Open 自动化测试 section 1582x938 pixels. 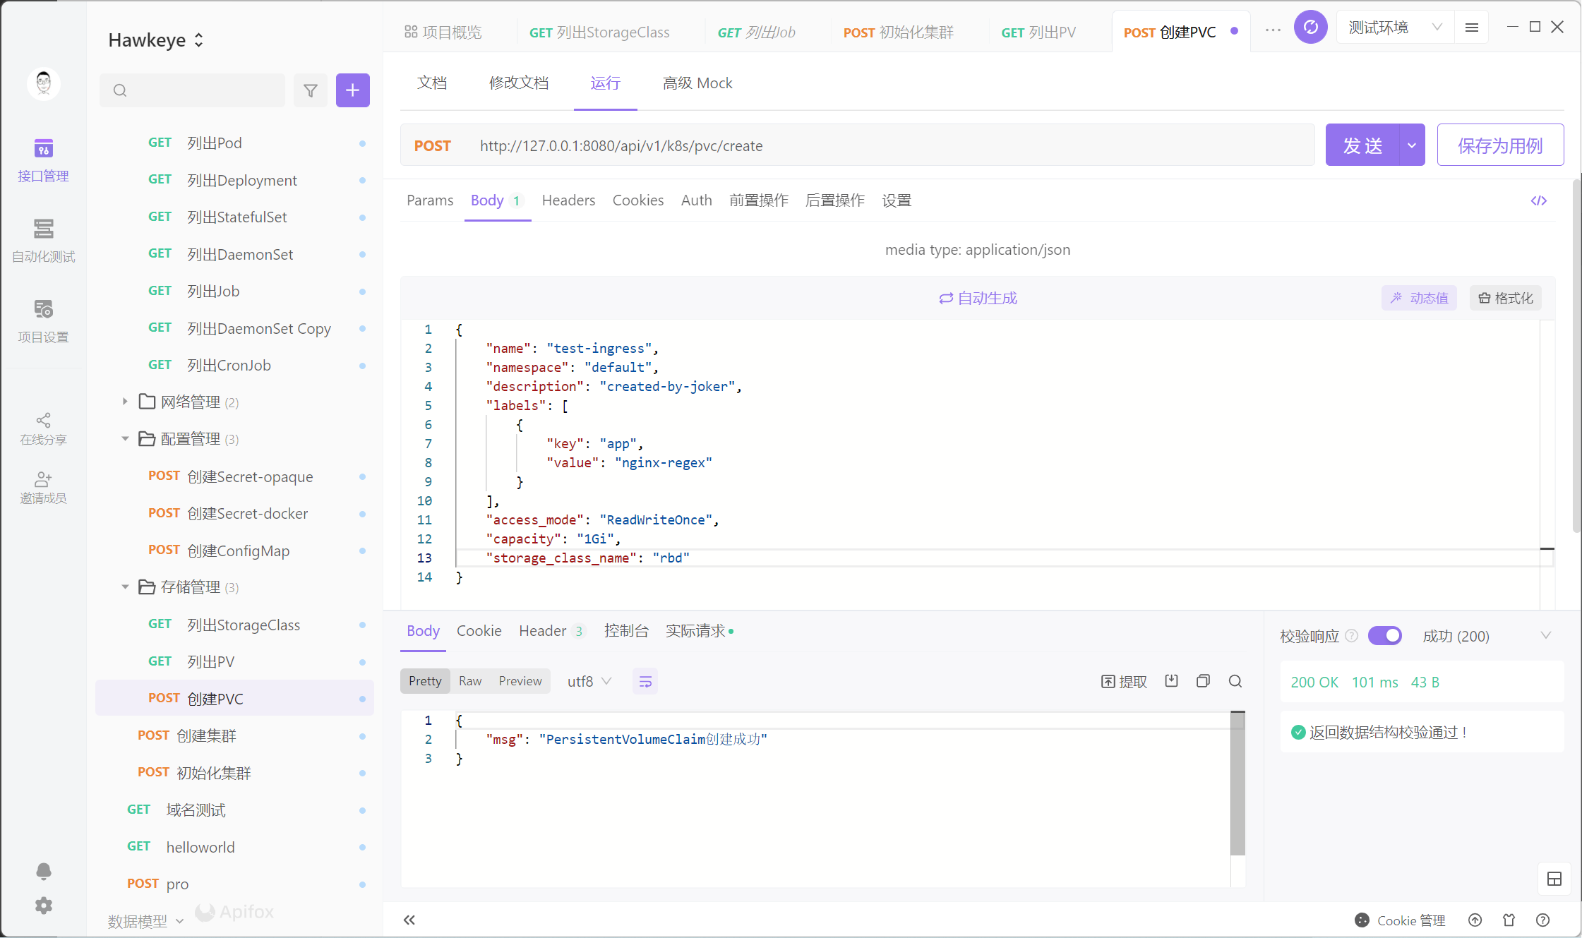pos(43,241)
